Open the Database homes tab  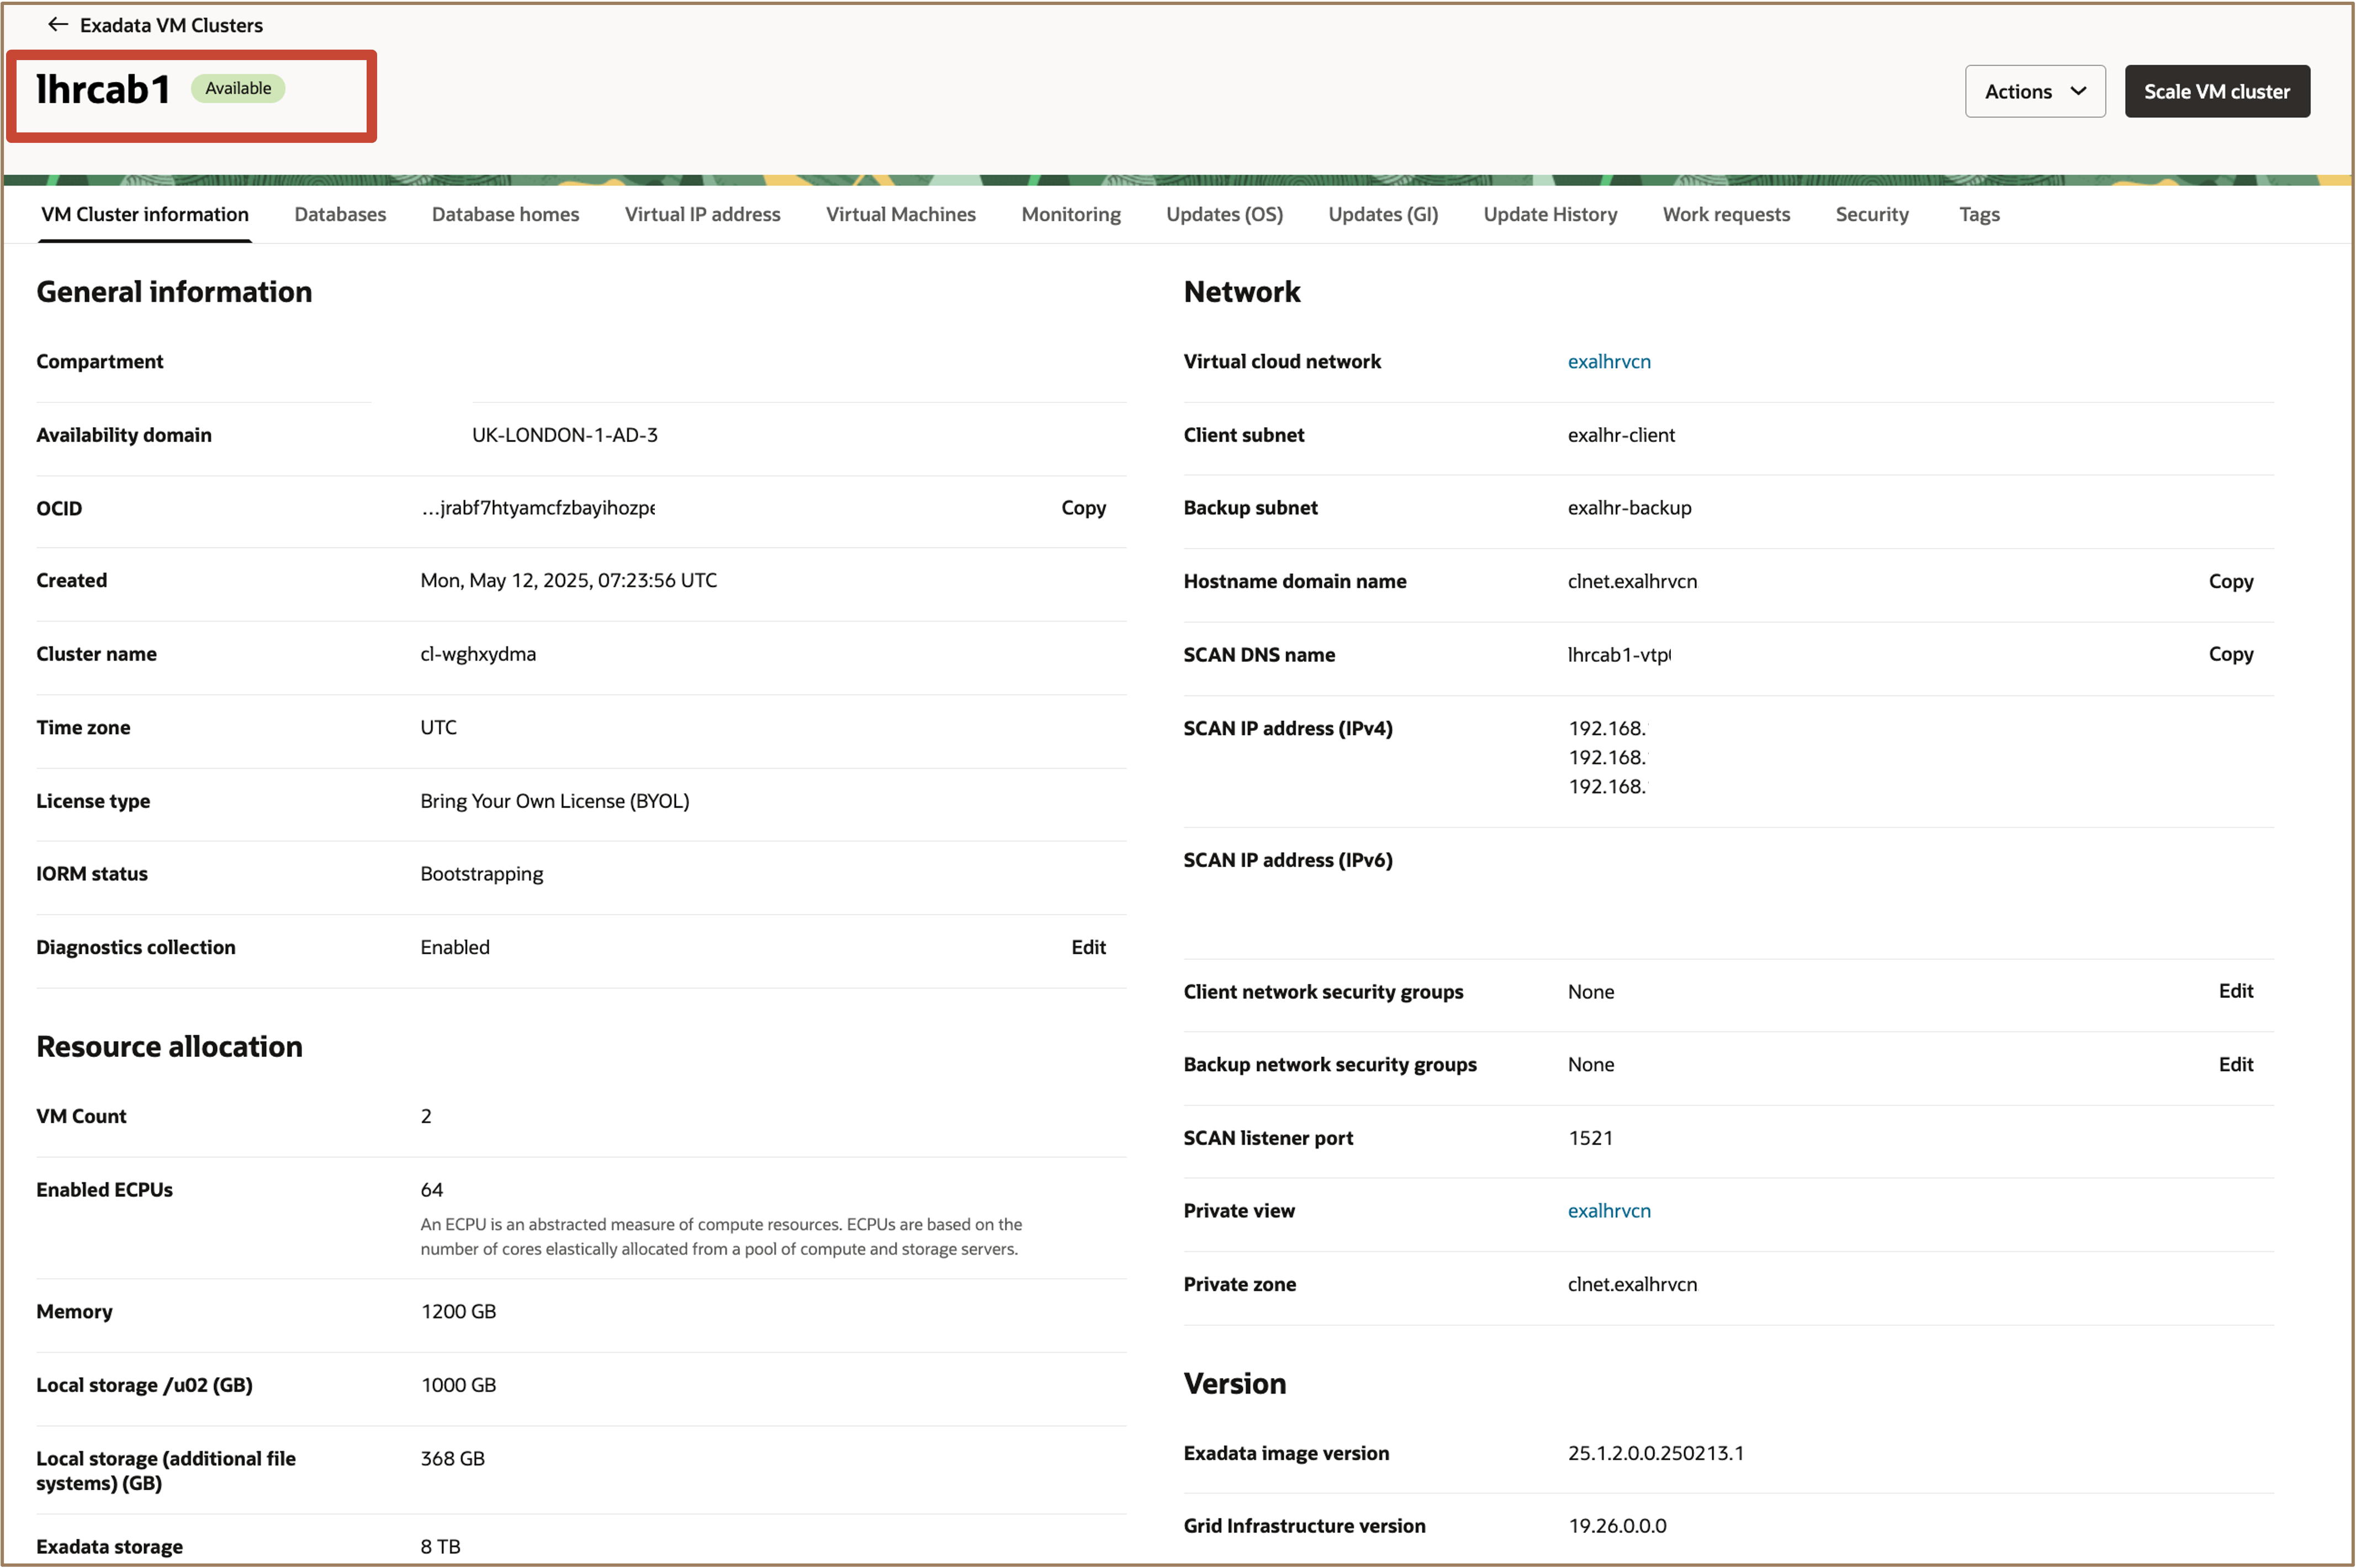(x=505, y=214)
